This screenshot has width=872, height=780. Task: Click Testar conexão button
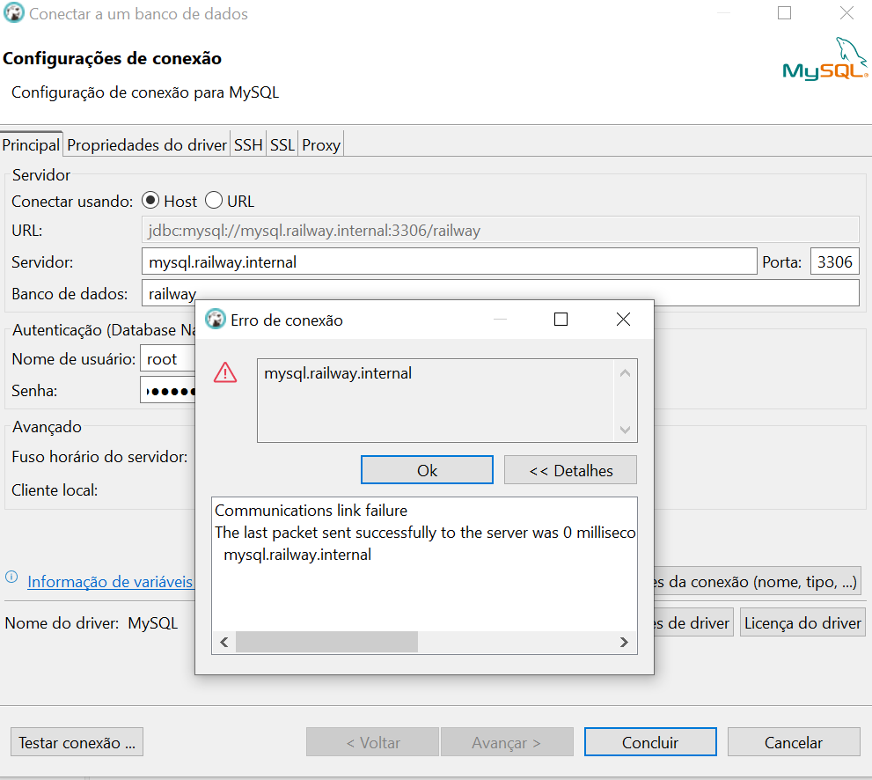click(77, 742)
